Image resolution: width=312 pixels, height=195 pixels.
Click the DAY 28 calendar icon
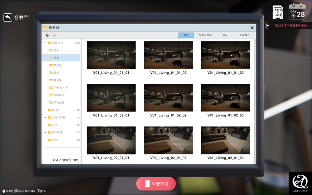(x=297, y=12)
